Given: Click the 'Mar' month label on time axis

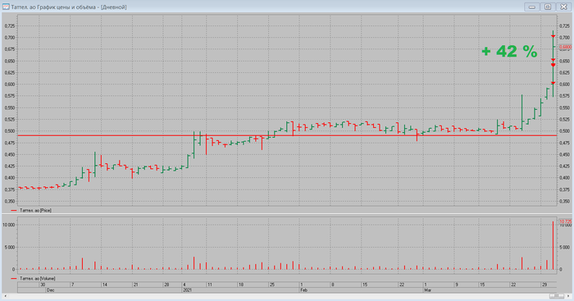Looking at the screenshot, I should click(427, 290).
